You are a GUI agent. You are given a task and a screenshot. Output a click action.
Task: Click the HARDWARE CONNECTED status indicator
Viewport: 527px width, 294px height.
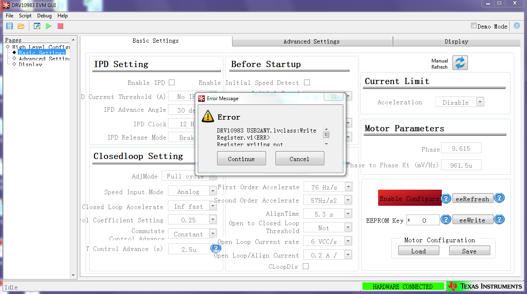tap(402, 286)
